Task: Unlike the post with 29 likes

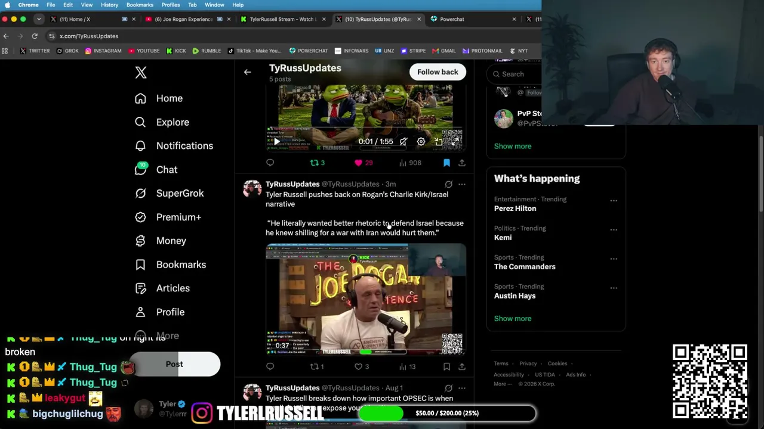Action: (x=363, y=163)
